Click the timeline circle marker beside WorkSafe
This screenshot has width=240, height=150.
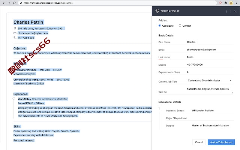click(13, 98)
